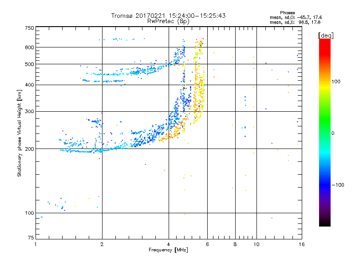Click the 'Stationary phase Virtual Height [km]' axis label

[x=20, y=133]
